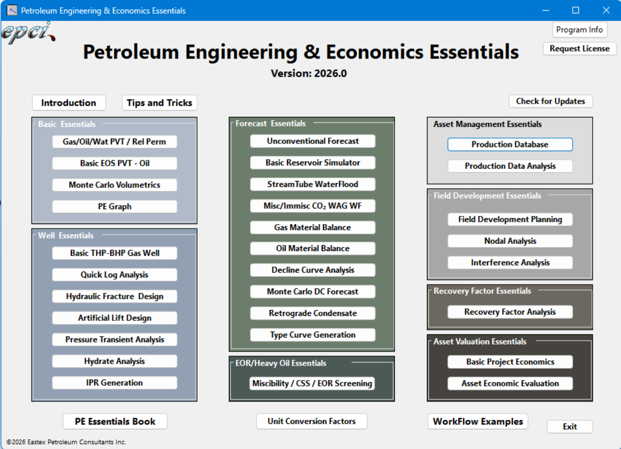Viewport: 621px width, 449px height.
Task: Open Misc/Immisc CO₂ WAG WF module
Action: click(312, 206)
